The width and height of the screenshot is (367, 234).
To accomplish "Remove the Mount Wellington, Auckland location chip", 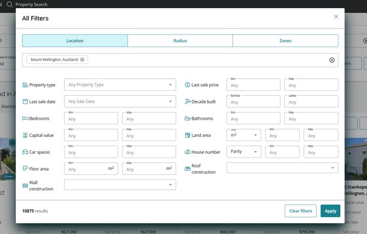I will point(82,60).
